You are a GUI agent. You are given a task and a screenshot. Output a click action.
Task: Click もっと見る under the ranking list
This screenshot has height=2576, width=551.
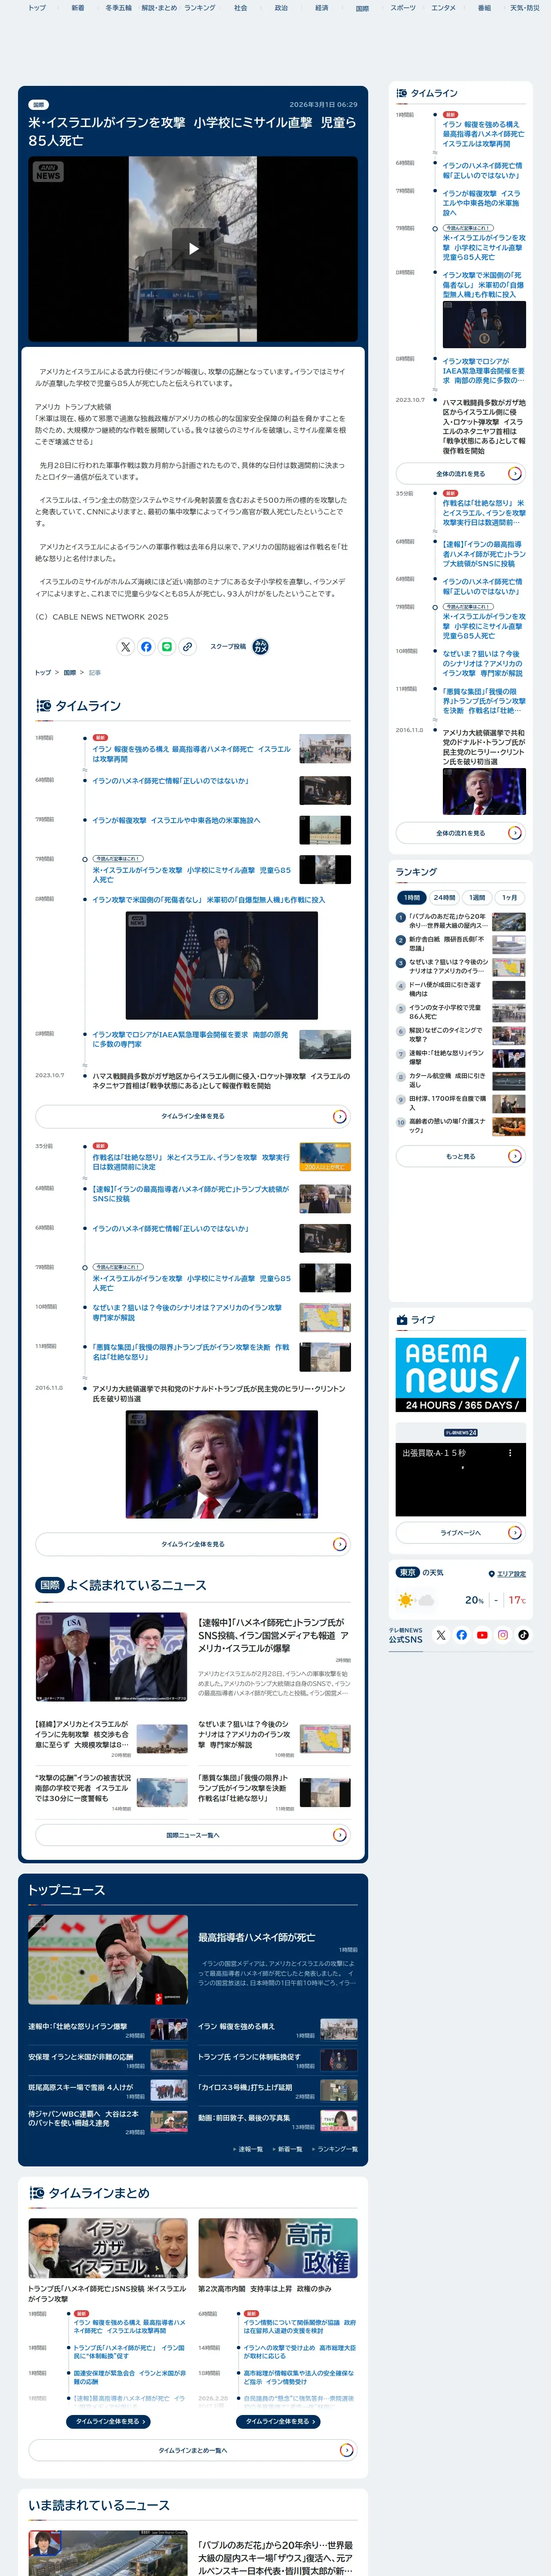click(x=460, y=1156)
